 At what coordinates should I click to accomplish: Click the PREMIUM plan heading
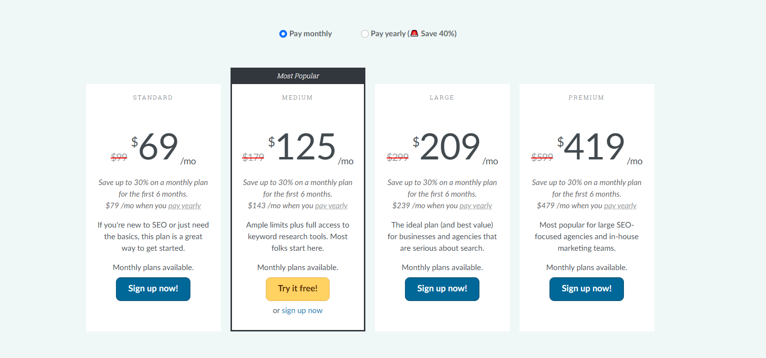(587, 98)
